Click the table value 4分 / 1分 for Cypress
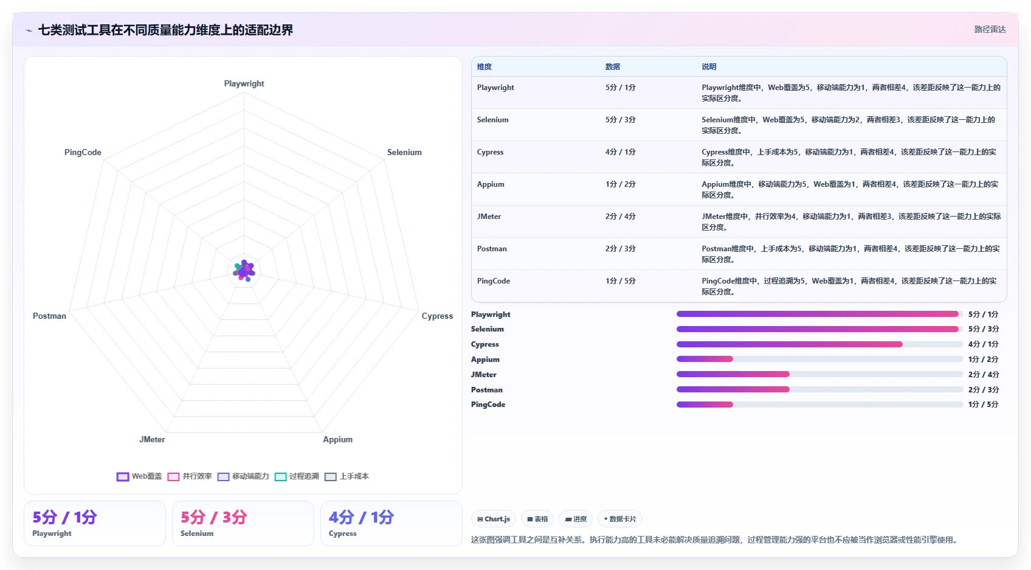The width and height of the screenshot is (1031, 570). click(620, 152)
